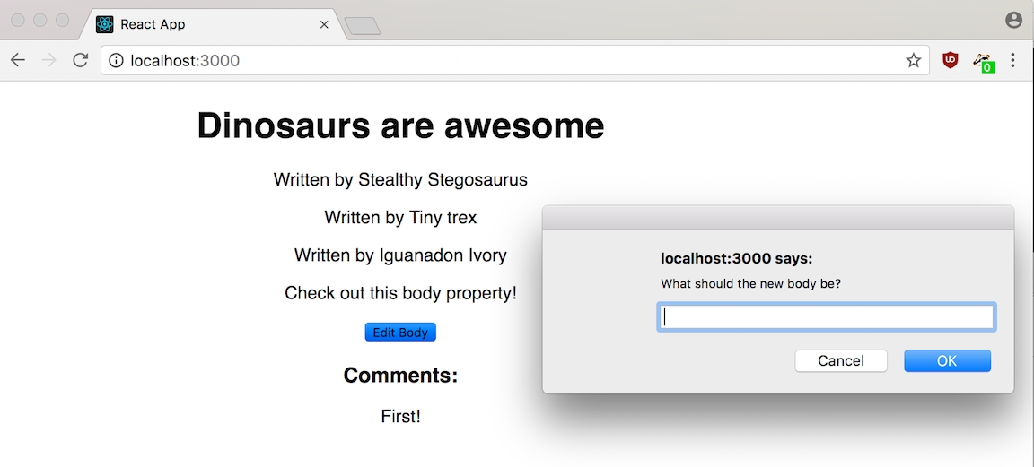Click the Dinosaurs are awesome heading
The image size is (1034, 467).
(x=400, y=125)
